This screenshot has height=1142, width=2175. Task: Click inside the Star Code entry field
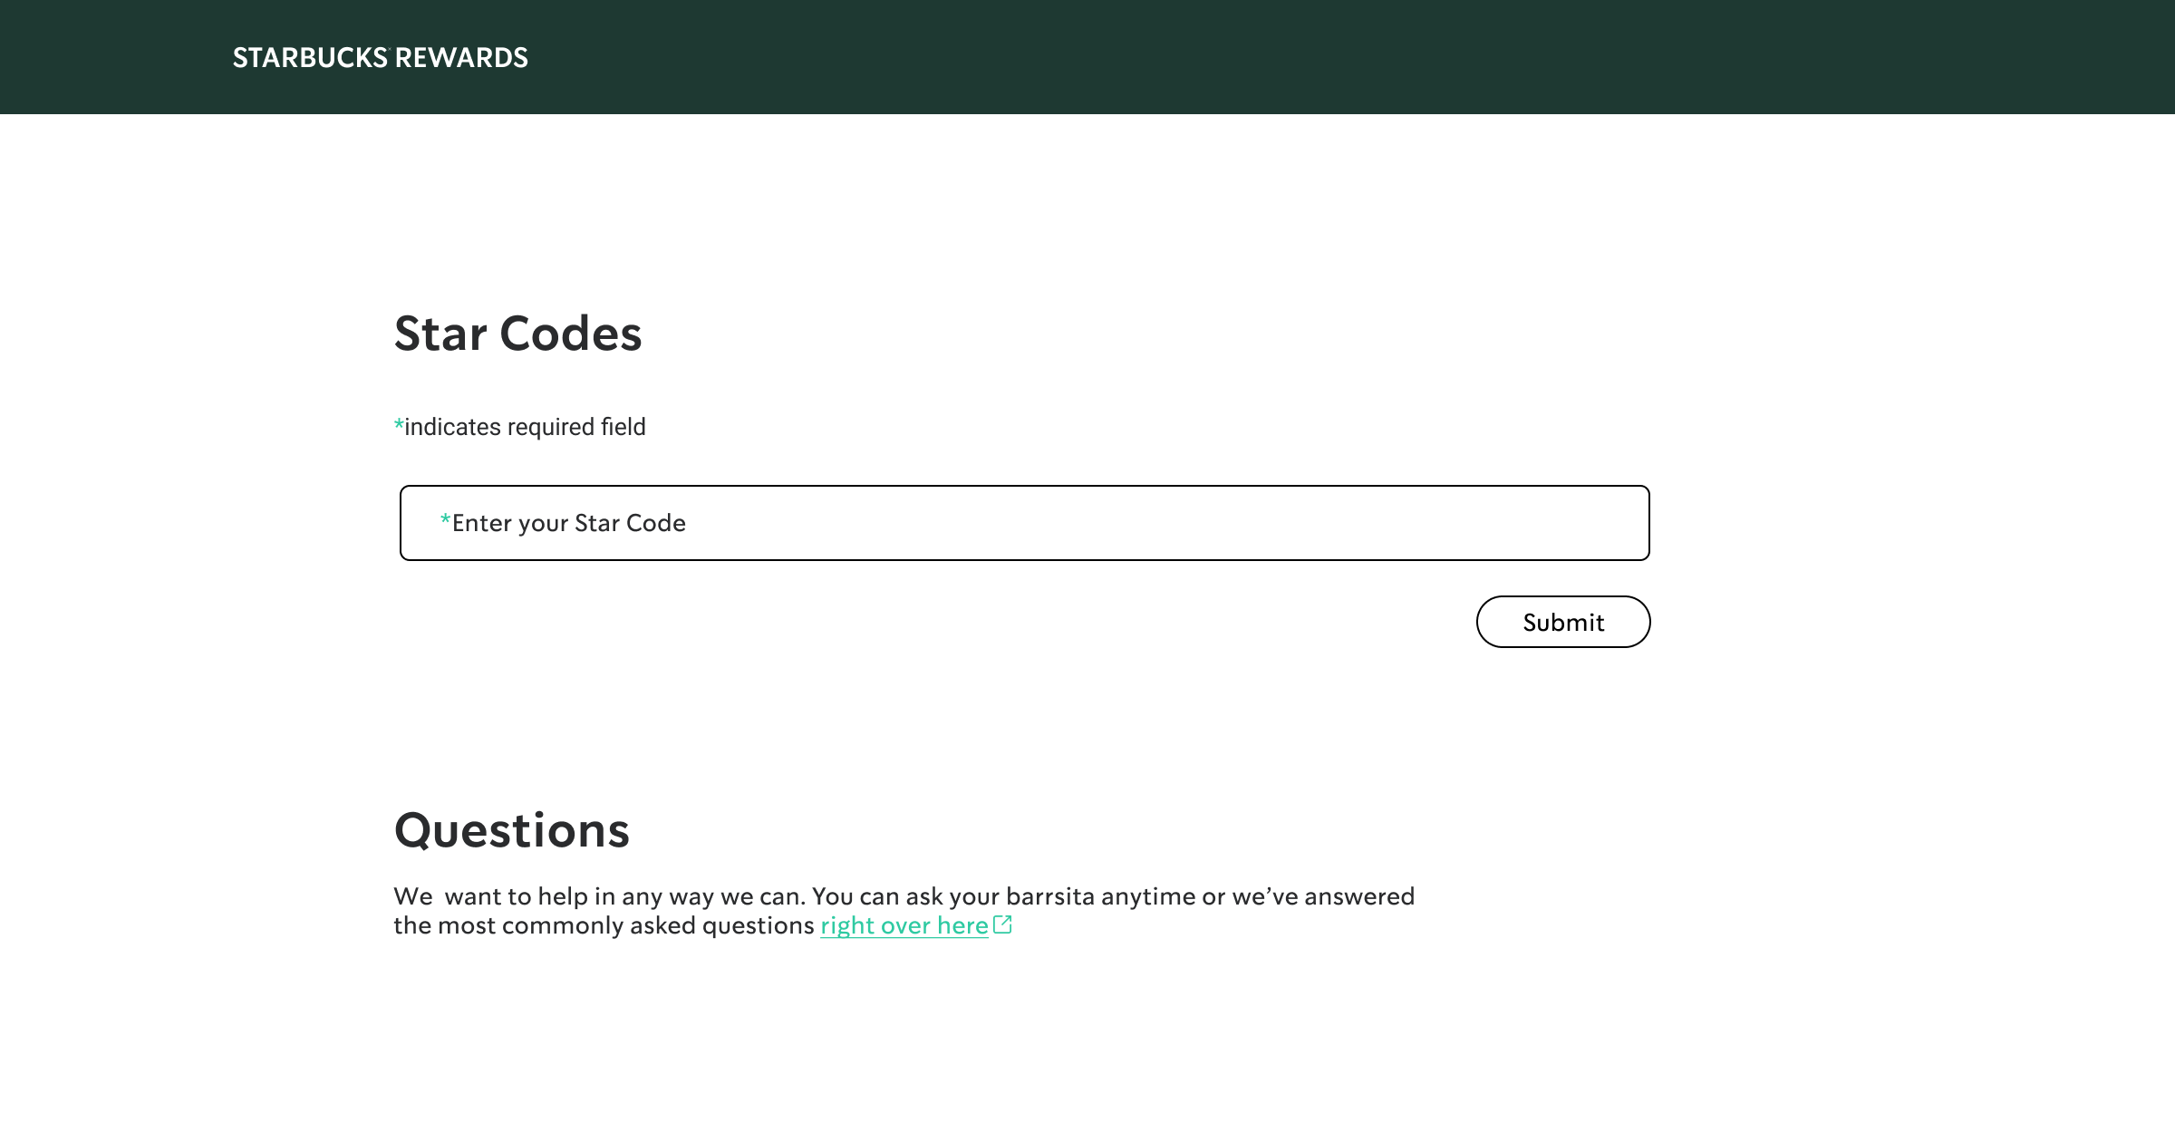1024,523
